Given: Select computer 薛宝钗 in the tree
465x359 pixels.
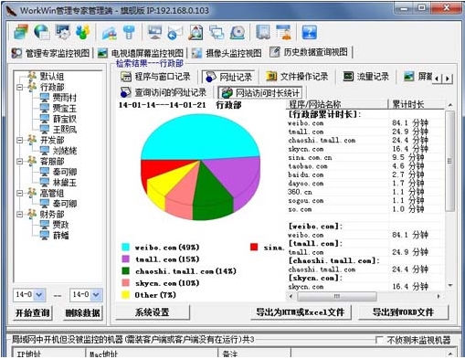Looking at the screenshot, I should [x=64, y=119].
